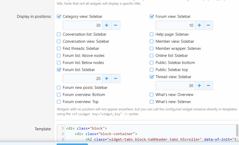The height and width of the screenshot is (145, 239).
Task: Uncheck Category view: Sidebar checkbox
Action: click(x=59, y=17)
